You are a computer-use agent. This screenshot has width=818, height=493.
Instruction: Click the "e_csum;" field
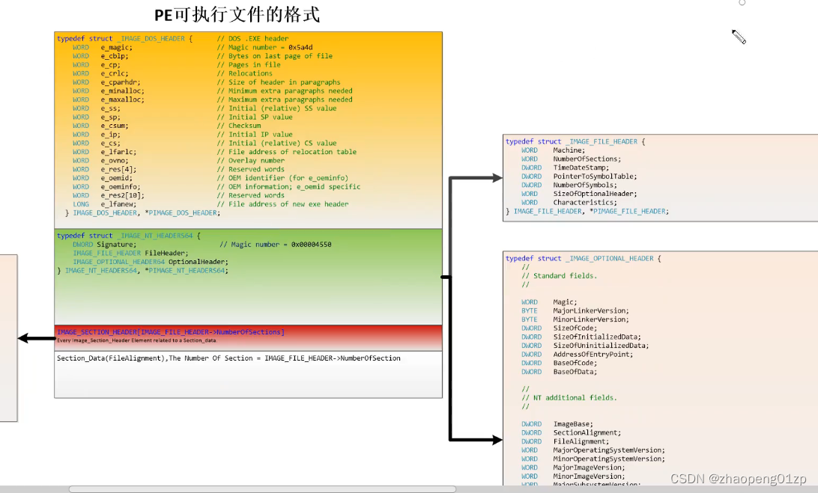(x=115, y=126)
